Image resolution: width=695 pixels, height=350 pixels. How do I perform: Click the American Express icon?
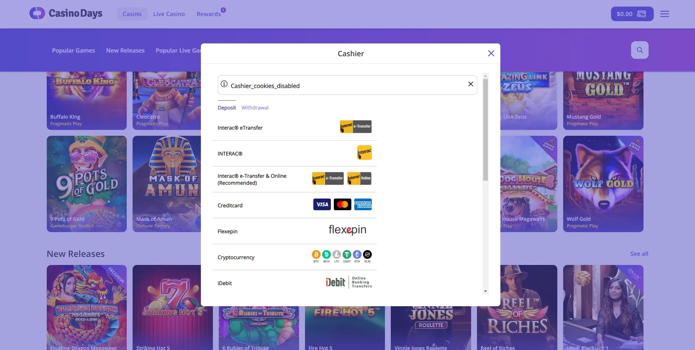coord(363,204)
